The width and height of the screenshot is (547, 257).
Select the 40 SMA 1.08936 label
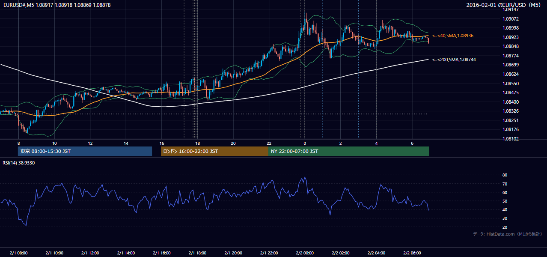click(x=453, y=36)
